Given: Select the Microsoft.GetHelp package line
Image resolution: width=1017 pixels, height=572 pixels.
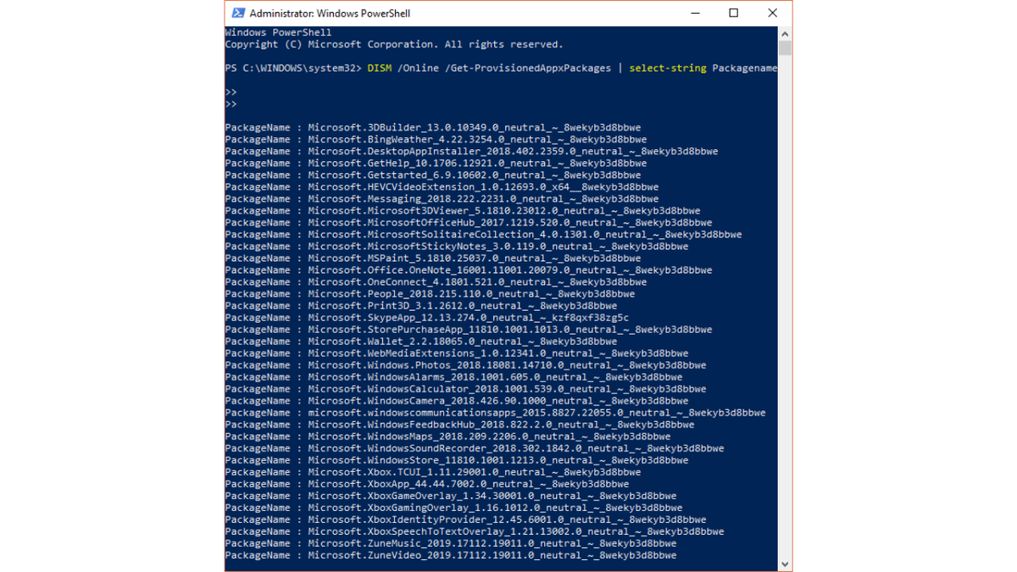Looking at the screenshot, I should [436, 163].
